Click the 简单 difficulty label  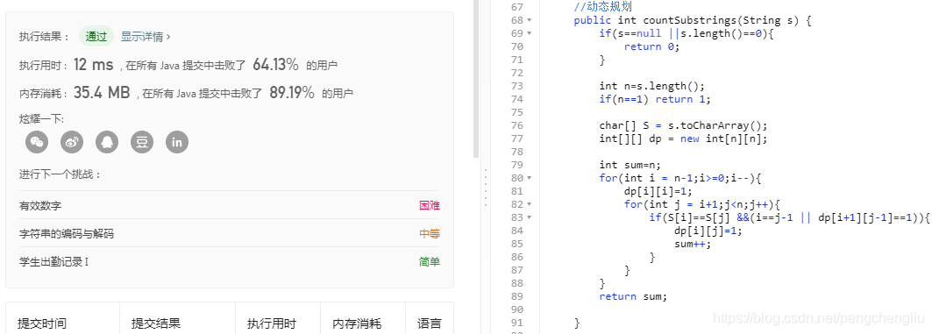pos(430,262)
